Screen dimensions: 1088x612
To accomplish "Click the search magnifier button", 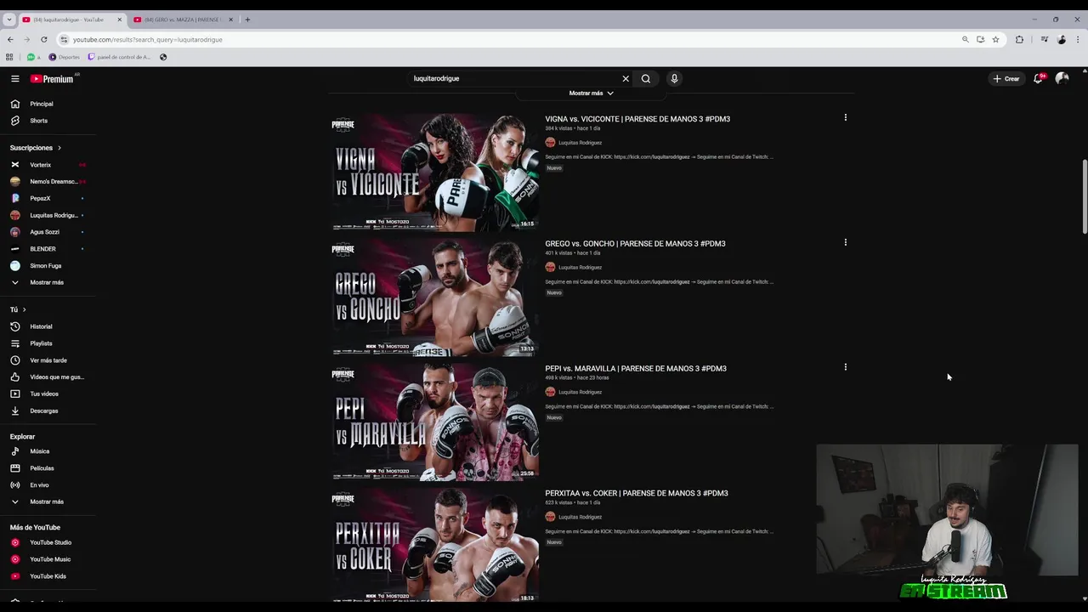I will pyautogui.click(x=646, y=78).
